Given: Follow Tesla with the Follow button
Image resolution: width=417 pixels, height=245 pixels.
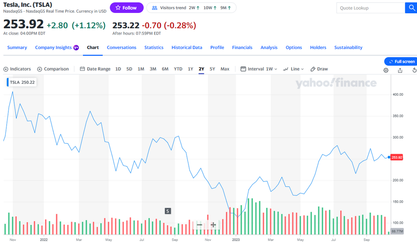Looking at the screenshot, I should [x=126, y=8].
